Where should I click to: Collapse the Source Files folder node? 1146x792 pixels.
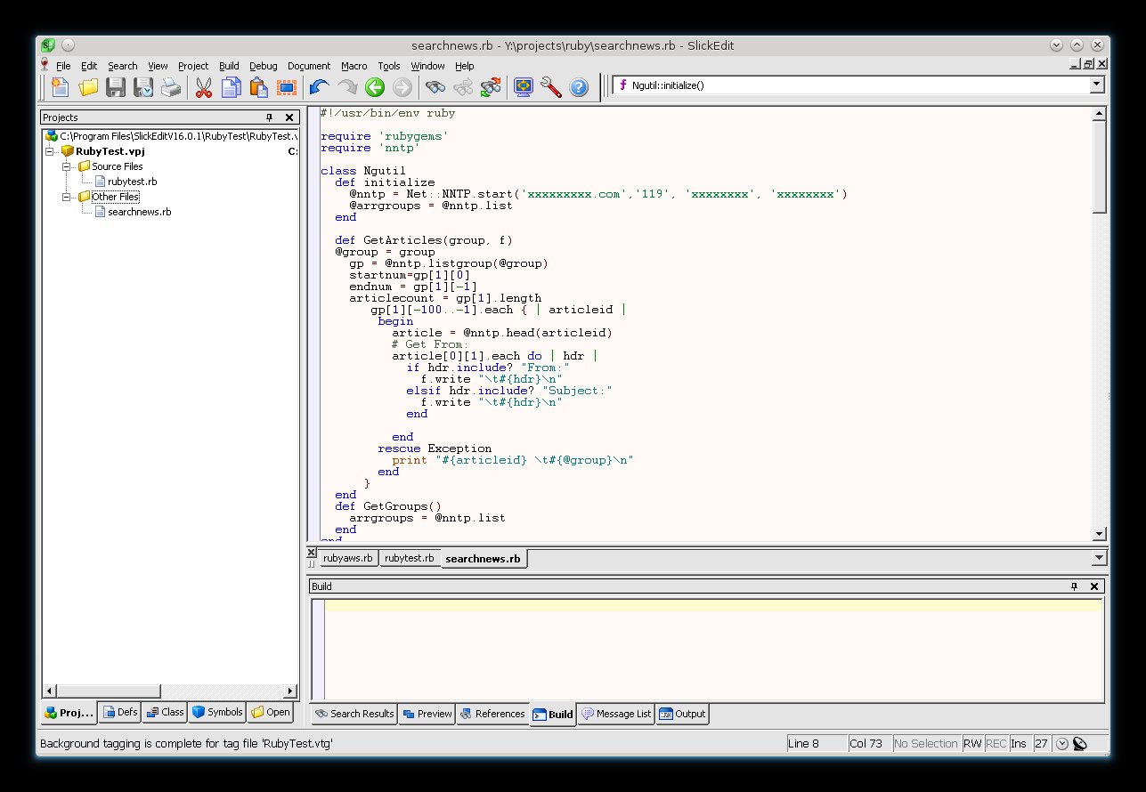tap(66, 166)
